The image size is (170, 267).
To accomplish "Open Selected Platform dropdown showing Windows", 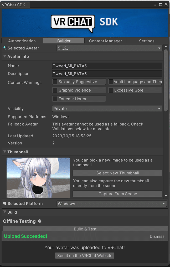I will click(111, 204).
